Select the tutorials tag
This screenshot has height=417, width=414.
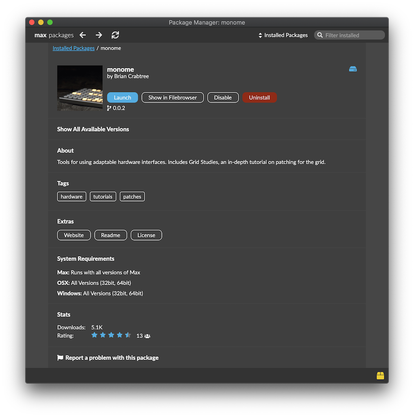point(103,197)
